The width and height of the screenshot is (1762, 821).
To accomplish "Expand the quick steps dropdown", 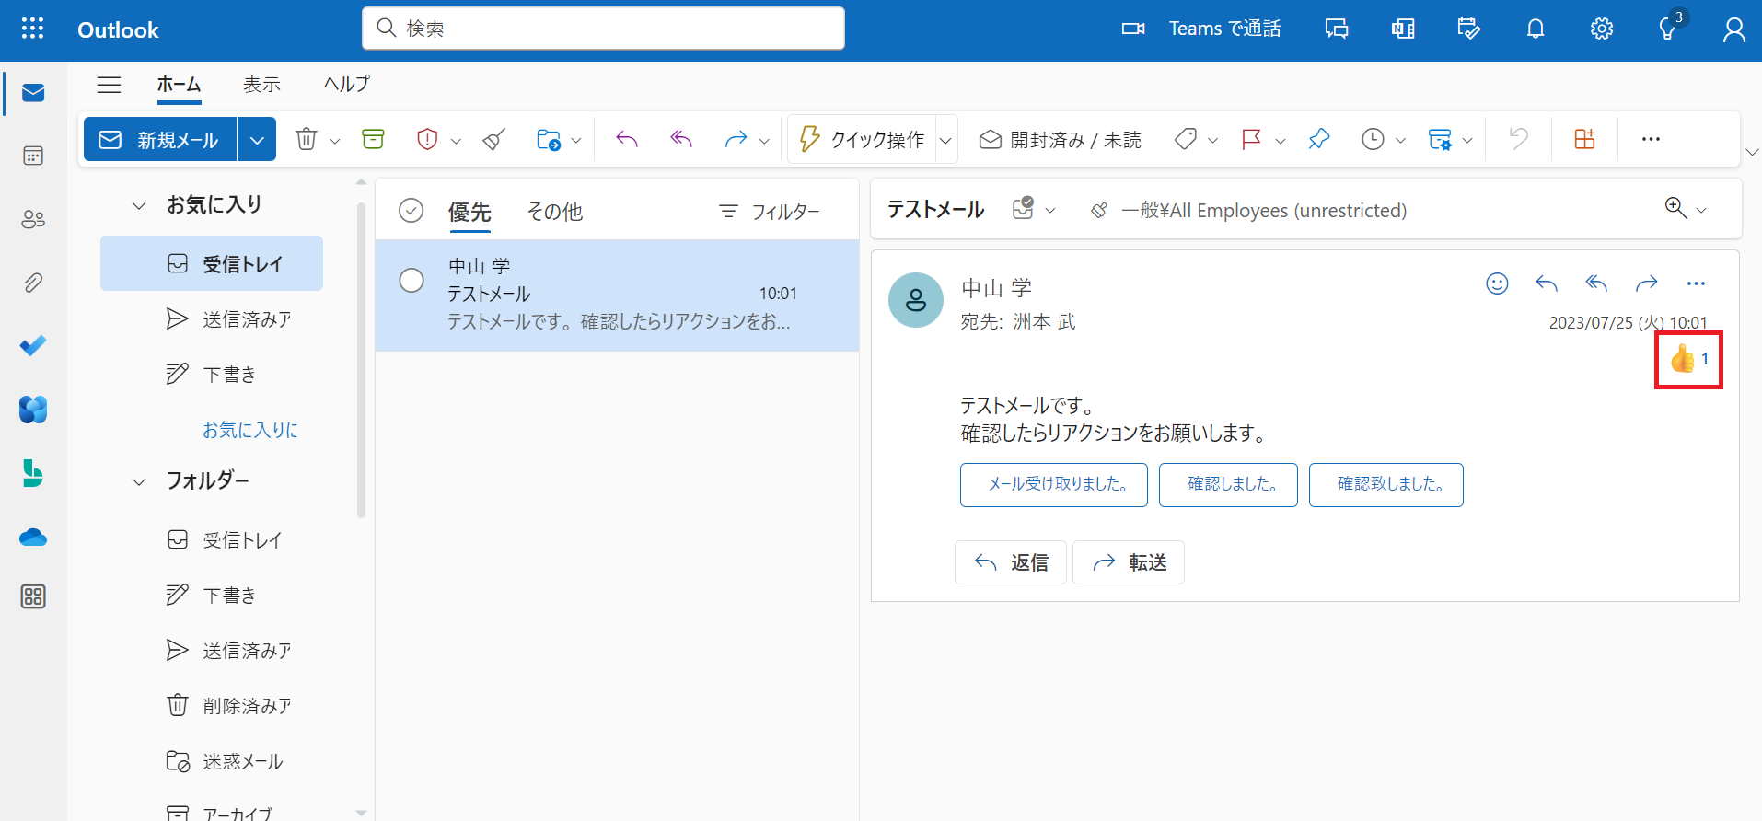I will [945, 141].
